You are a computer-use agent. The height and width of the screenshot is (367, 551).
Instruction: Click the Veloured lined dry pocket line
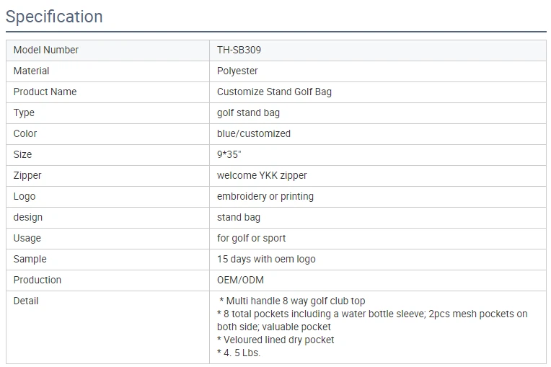[275, 340]
